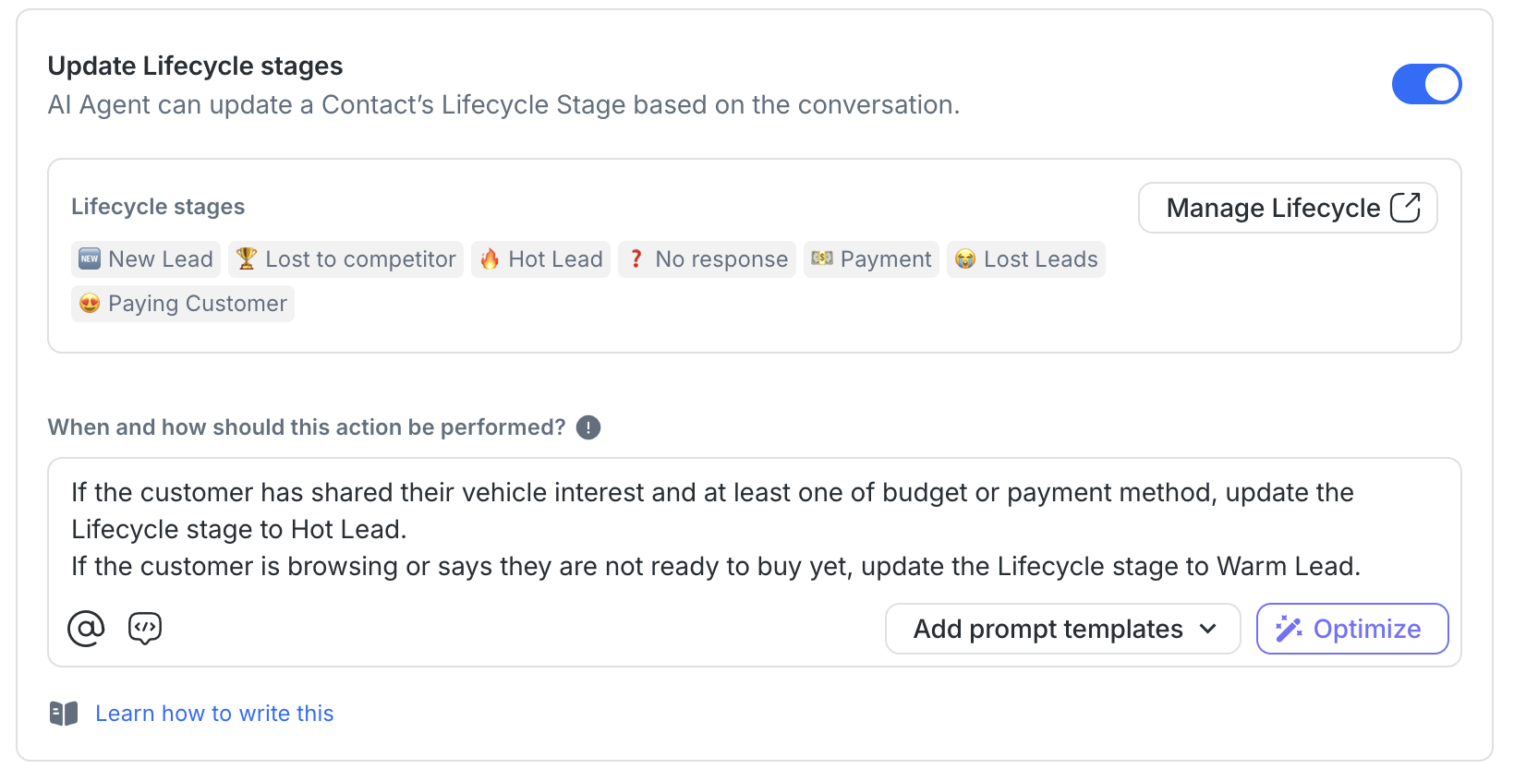Viewport: 1514px width, 781px height.
Task: Click the info icon beside action question
Action: coord(588,427)
